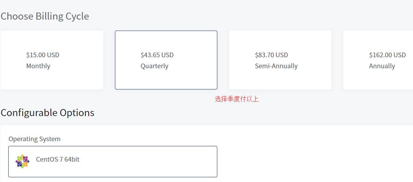Click the "Configurable Options" heading
Screen dimensions: 413x182
click(x=47, y=113)
